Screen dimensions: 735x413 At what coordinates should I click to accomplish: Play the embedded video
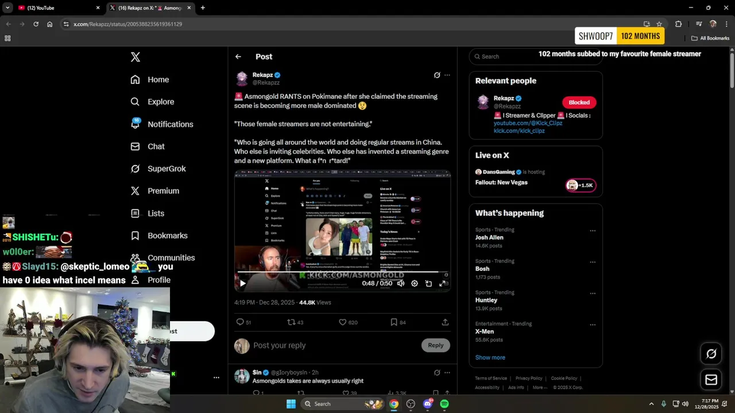[242, 283]
